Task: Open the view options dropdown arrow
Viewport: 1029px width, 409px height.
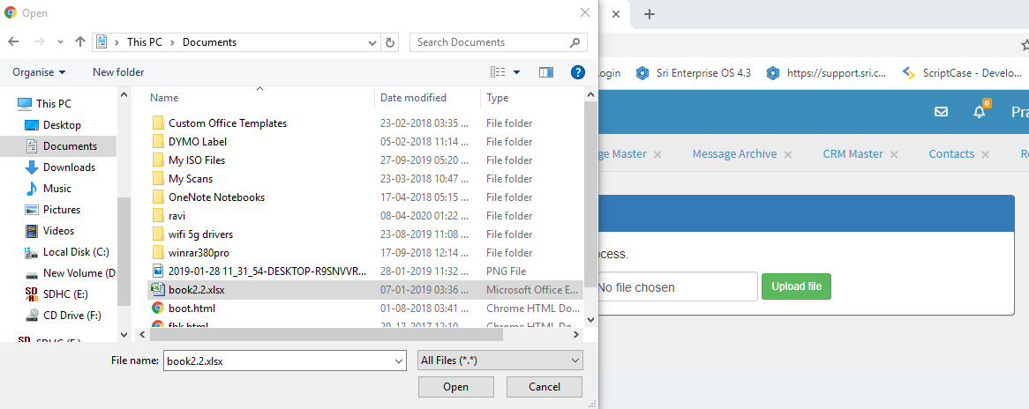Action: pos(516,72)
